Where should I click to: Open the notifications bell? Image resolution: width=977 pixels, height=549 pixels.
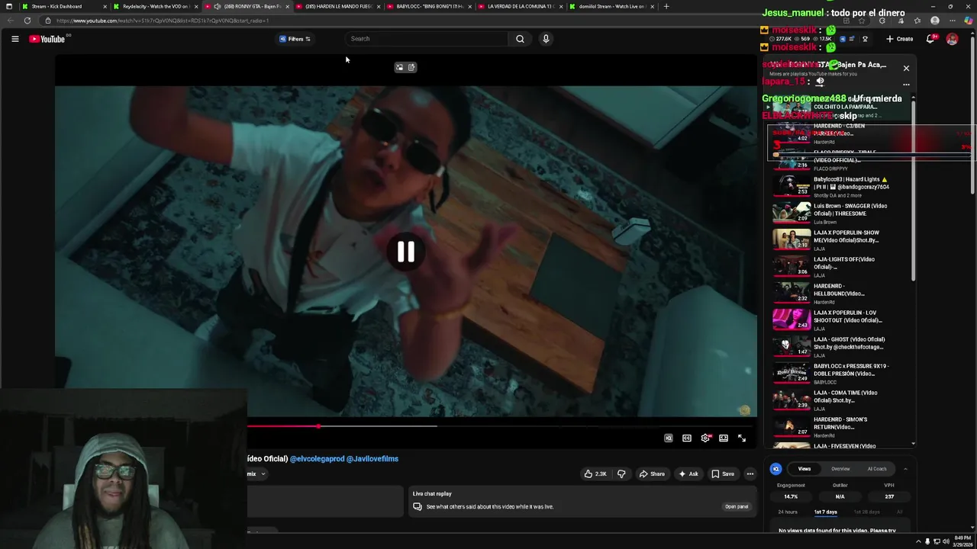coord(930,39)
